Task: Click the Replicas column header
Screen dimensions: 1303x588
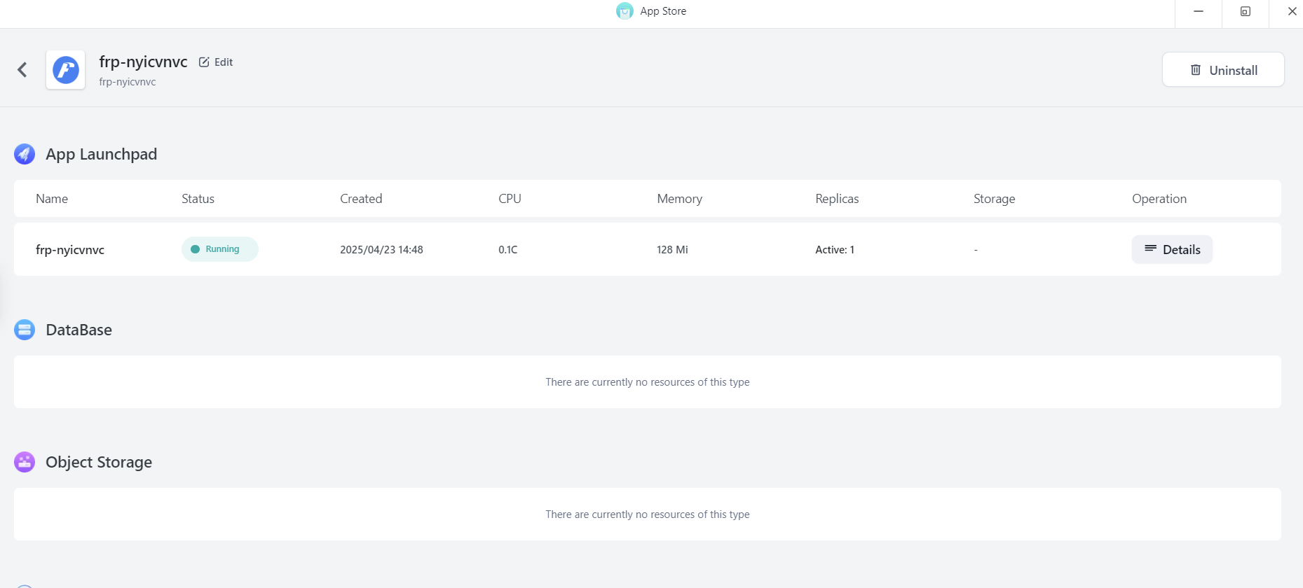Action: tap(837, 199)
